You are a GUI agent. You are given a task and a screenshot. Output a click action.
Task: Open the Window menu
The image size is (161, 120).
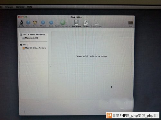(x=20, y=7)
